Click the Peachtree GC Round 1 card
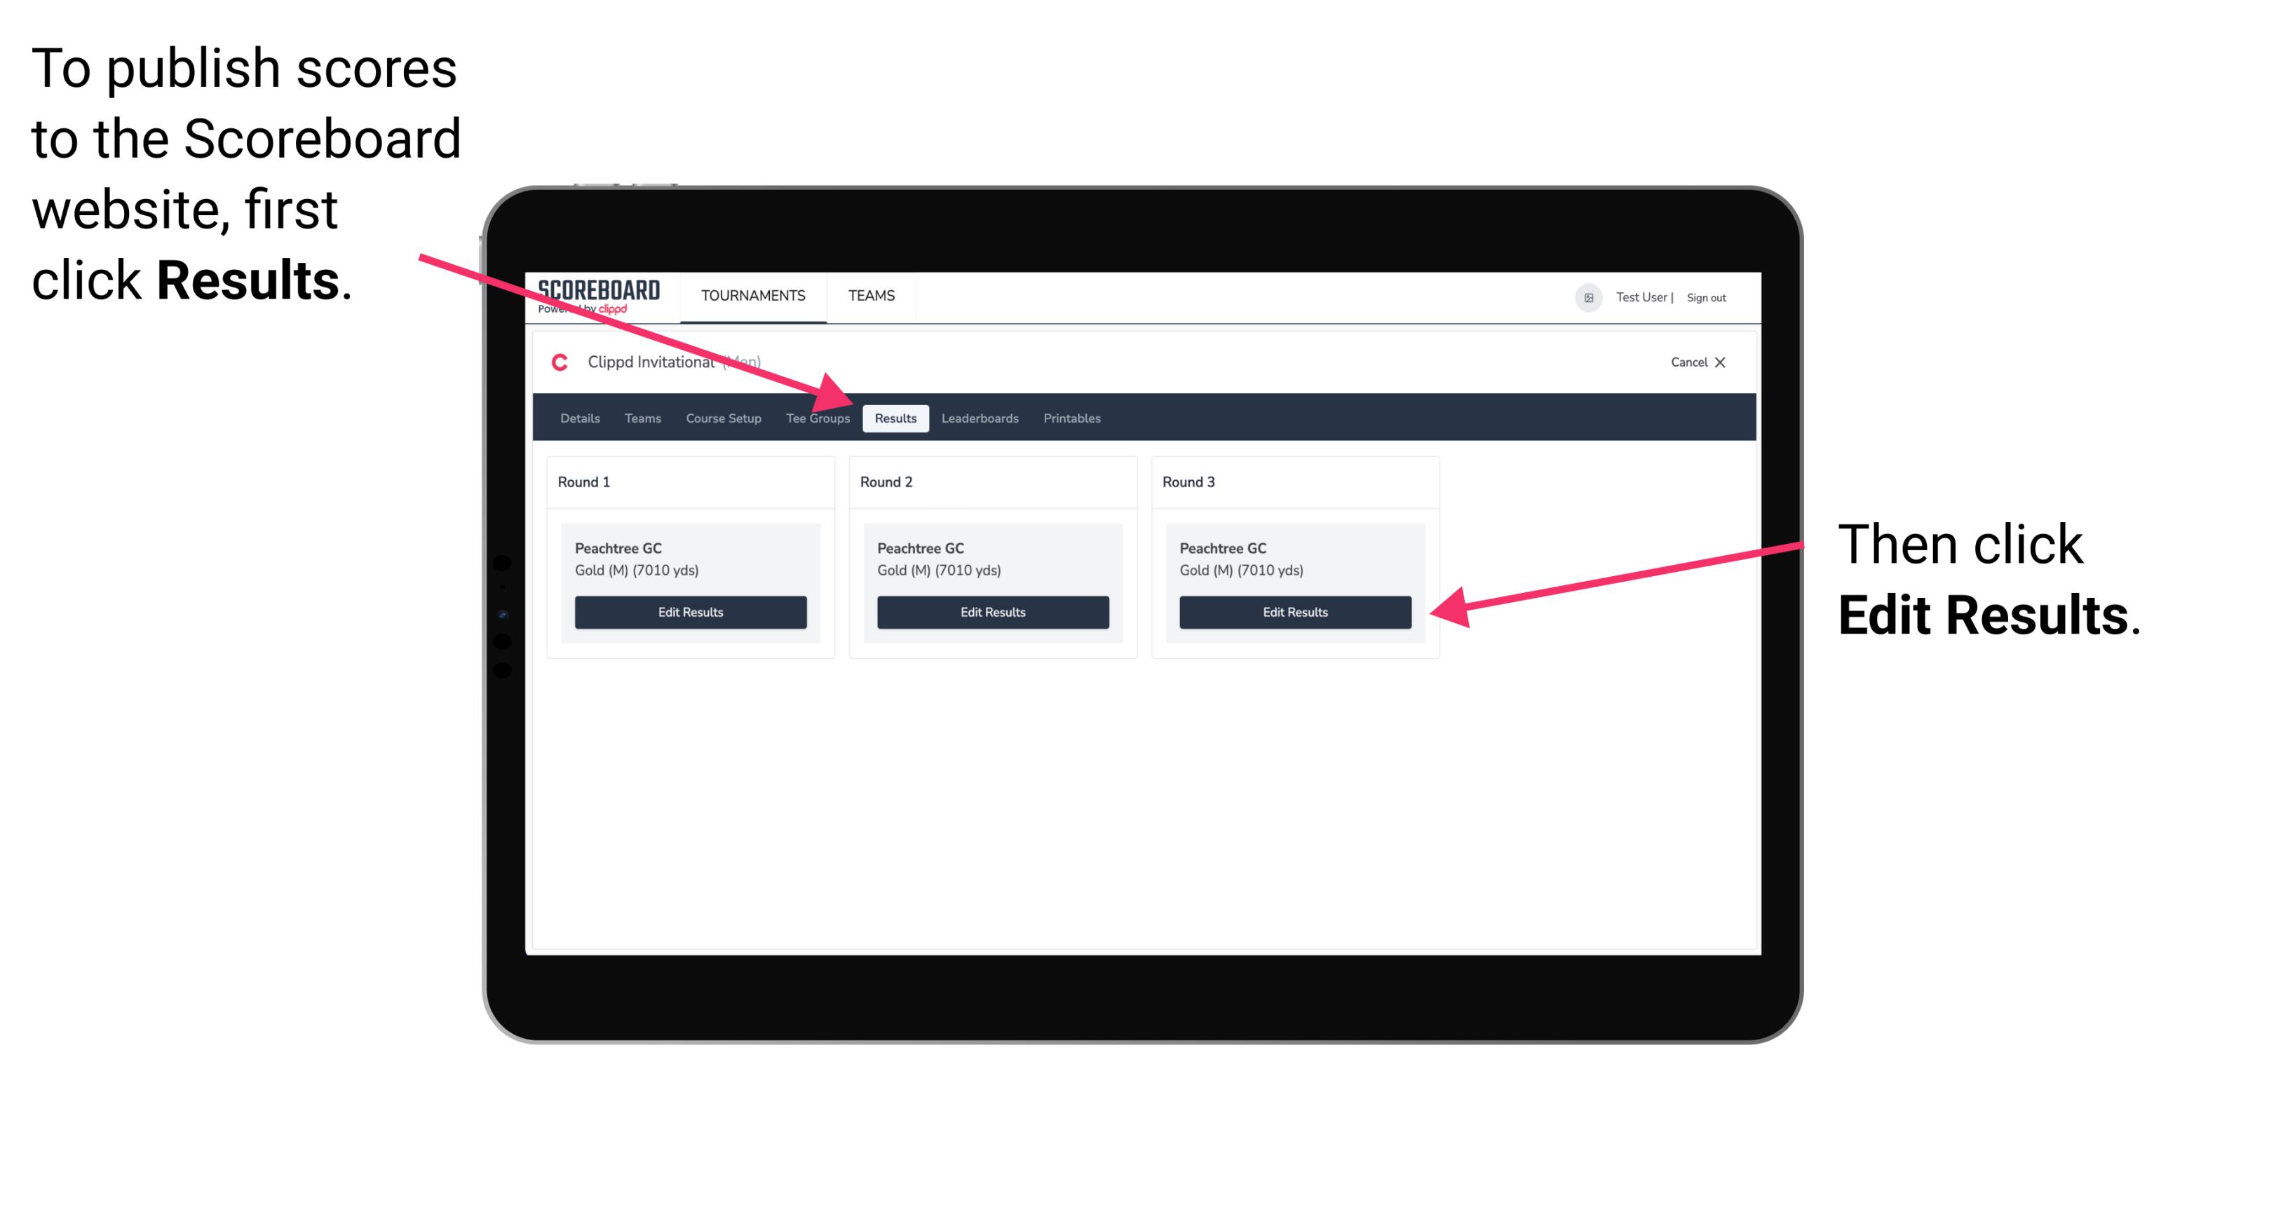This screenshot has width=2283, height=1228. click(x=691, y=584)
